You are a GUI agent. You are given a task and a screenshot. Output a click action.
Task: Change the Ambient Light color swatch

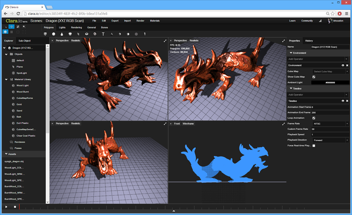(330, 82)
